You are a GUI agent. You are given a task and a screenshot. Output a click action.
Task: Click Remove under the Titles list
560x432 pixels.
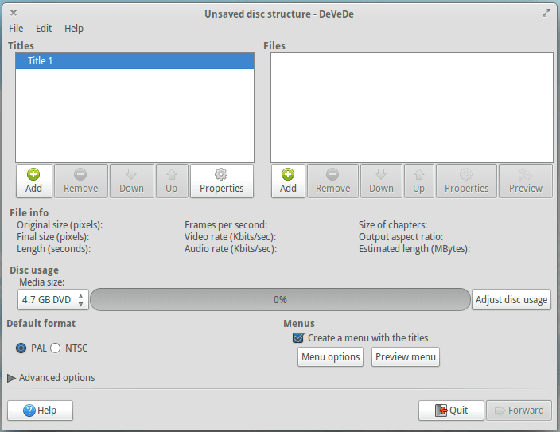[80, 181]
